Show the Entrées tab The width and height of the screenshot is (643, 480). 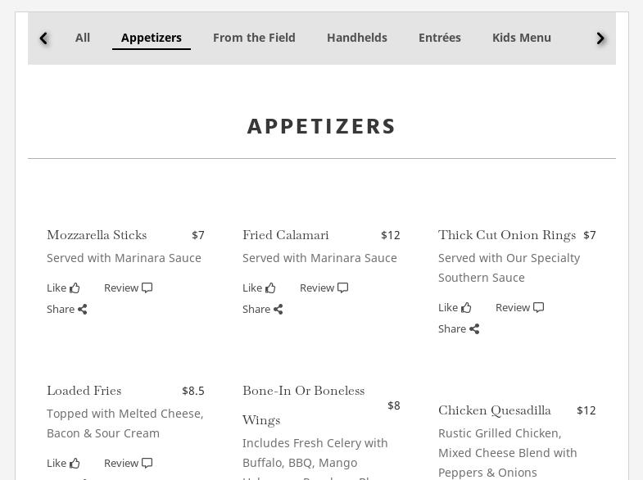tap(440, 38)
